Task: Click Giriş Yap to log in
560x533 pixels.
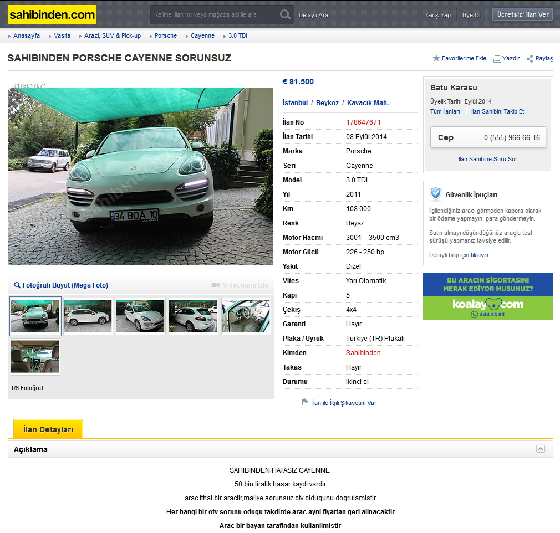Action: (438, 15)
